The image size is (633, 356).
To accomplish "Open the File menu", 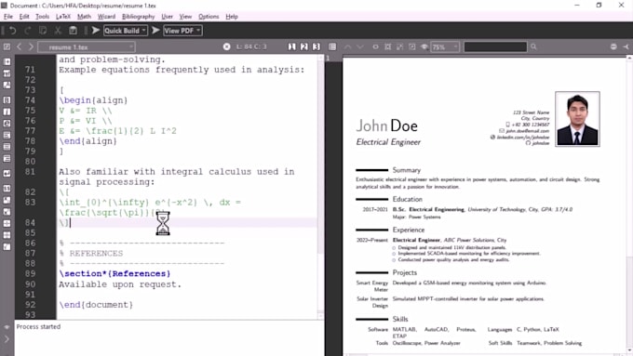I will click(8, 17).
